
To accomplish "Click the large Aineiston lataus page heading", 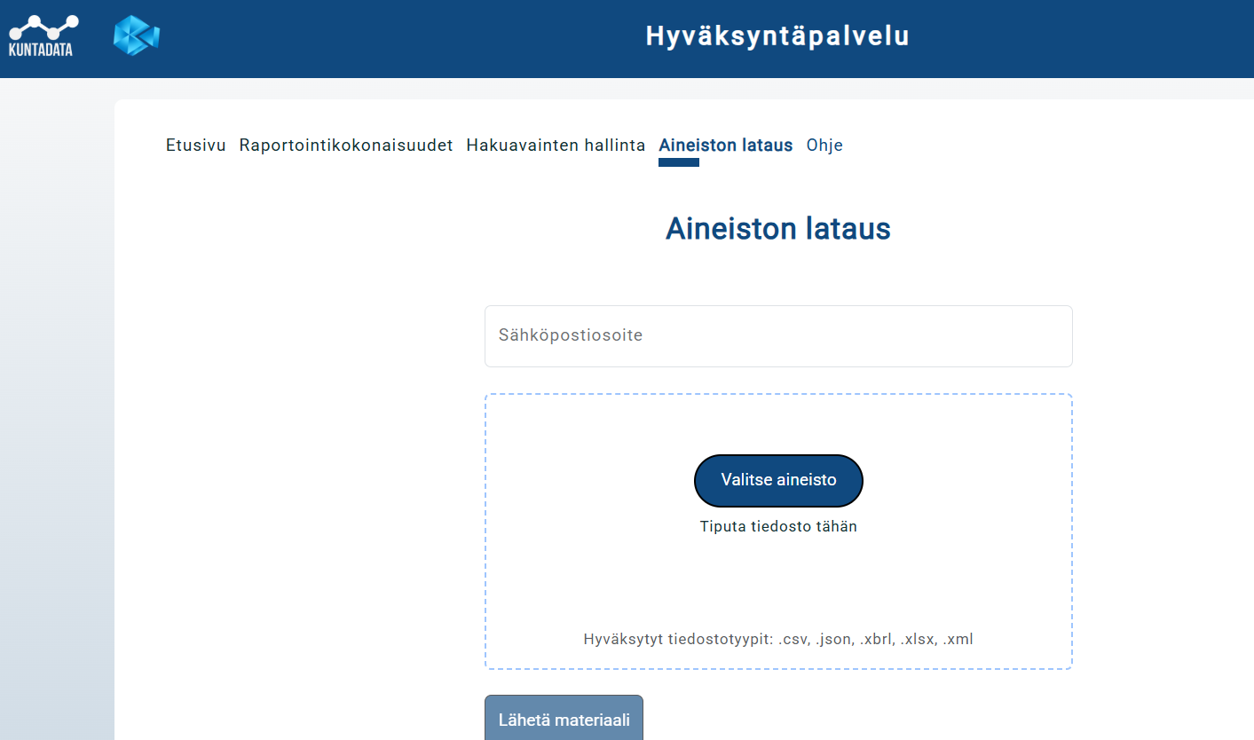I will [777, 229].
